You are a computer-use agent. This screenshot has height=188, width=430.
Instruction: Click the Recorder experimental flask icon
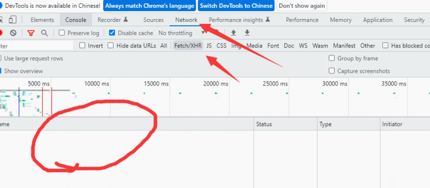click(126, 20)
